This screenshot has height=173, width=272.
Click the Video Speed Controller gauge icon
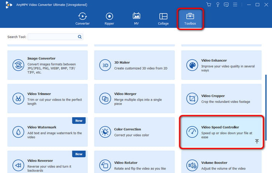tap(192, 132)
